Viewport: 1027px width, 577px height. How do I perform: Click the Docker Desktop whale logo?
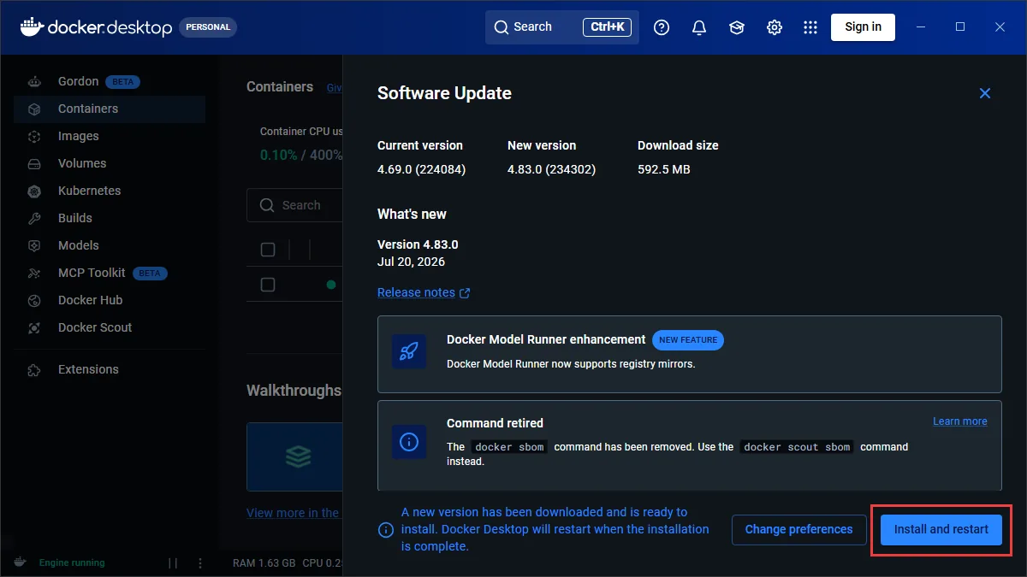[x=31, y=26]
